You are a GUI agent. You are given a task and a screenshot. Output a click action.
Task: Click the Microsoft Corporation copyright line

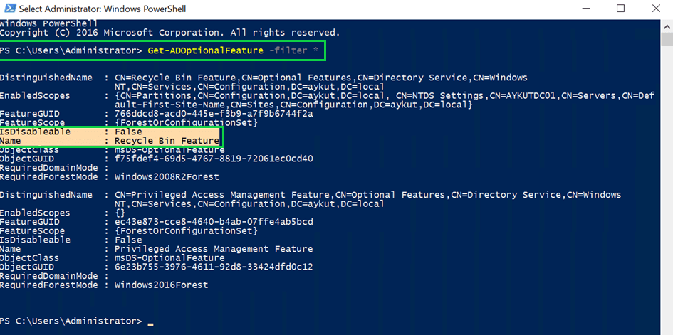coord(169,33)
